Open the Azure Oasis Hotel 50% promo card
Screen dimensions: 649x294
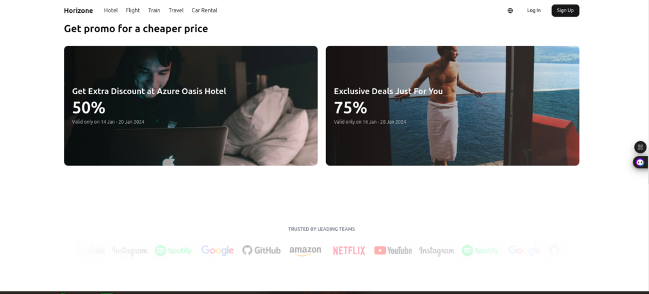[x=191, y=106]
